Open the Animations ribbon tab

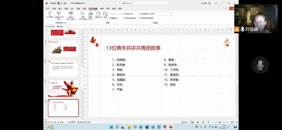84,8
